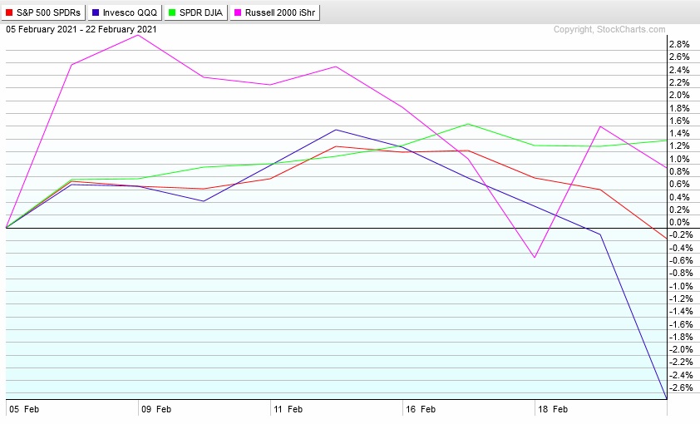
Task: Click the green SPDR DJIA color swatch
Action: 171,12
